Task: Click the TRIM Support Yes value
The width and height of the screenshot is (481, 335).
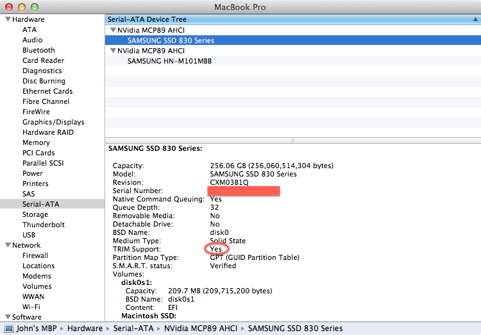Action: pos(216,249)
